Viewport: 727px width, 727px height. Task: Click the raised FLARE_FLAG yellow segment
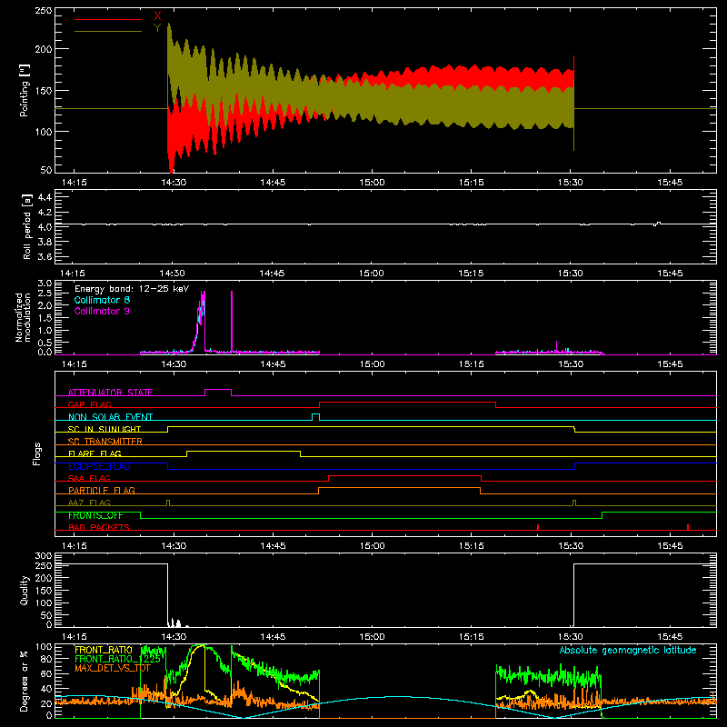[x=244, y=451]
